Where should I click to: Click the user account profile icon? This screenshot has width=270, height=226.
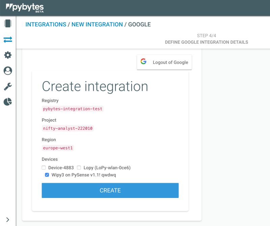[8, 71]
